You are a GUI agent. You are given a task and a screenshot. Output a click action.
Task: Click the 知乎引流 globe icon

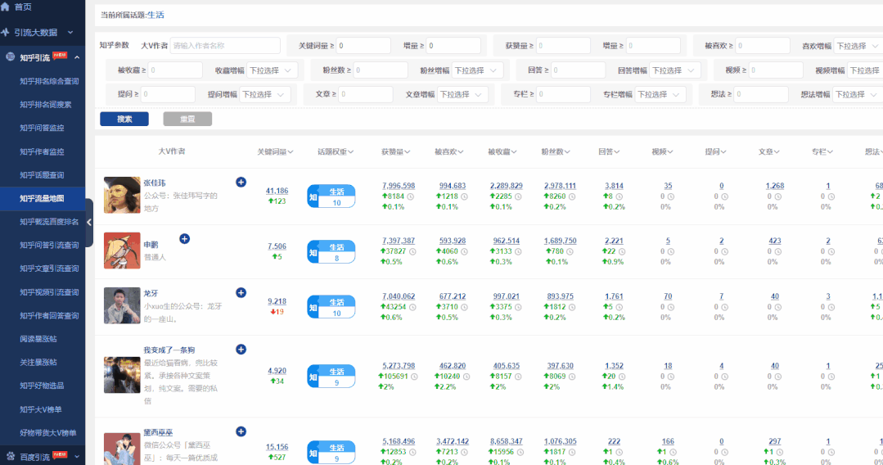click(10, 57)
